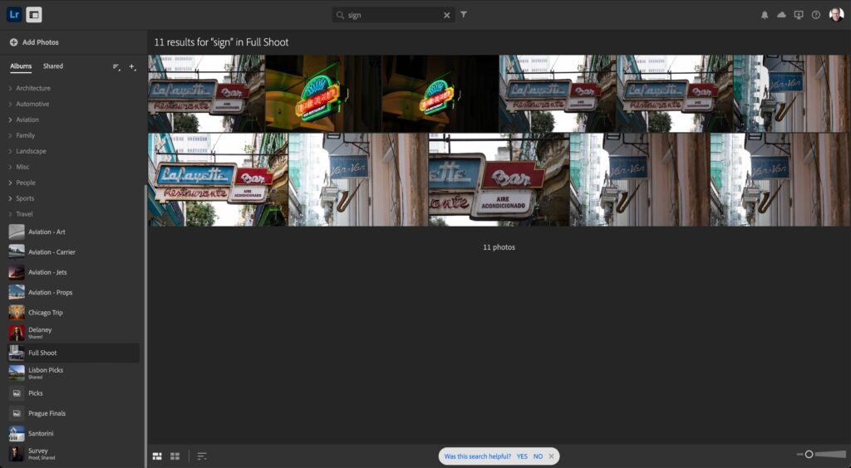Answer YES to search helpful prompt
Screen dimensions: 851x468
coord(522,456)
